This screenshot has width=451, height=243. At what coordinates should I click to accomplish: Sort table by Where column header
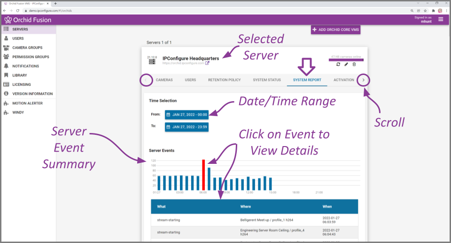click(246, 206)
